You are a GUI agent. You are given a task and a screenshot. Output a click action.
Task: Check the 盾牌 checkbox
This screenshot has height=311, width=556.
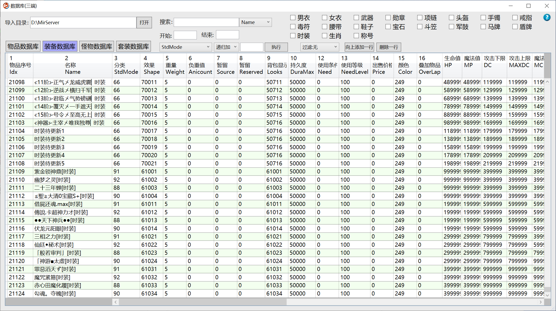(x=515, y=27)
